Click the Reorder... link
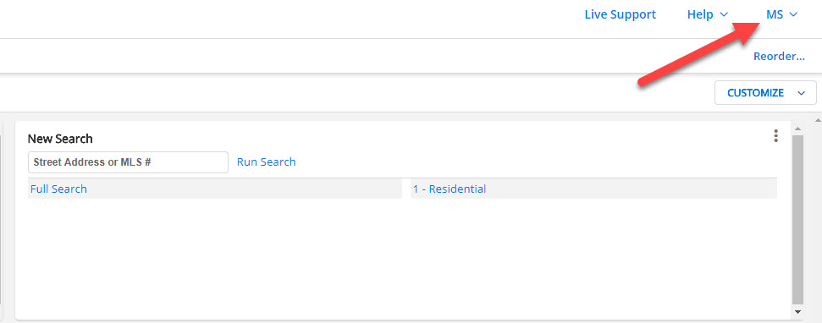The height and width of the screenshot is (323, 822). click(779, 57)
